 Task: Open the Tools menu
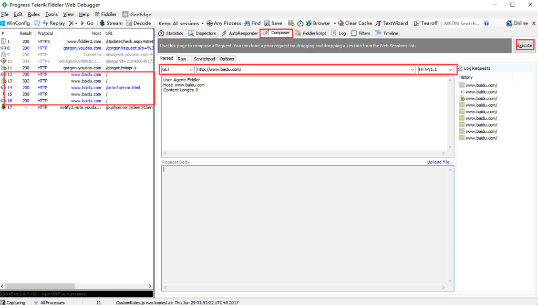(x=51, y=14)
